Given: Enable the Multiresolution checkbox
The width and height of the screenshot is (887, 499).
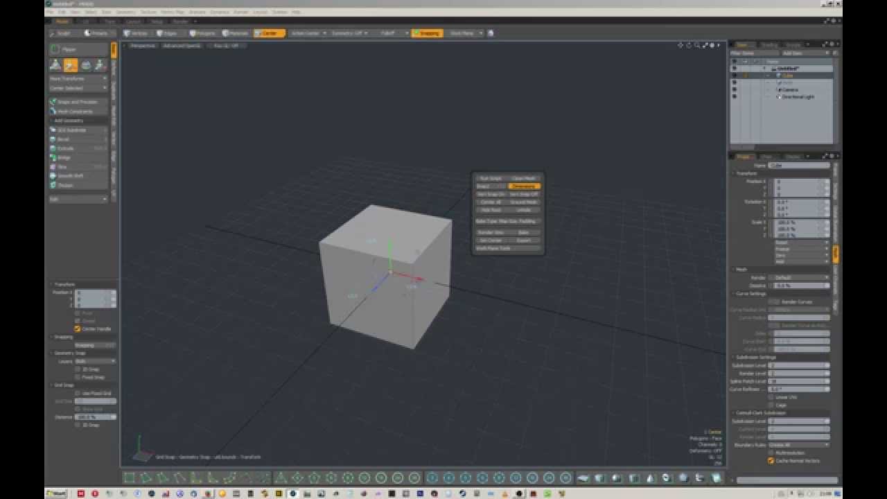Looking at the screenshot, I should (x=771, y=453).
